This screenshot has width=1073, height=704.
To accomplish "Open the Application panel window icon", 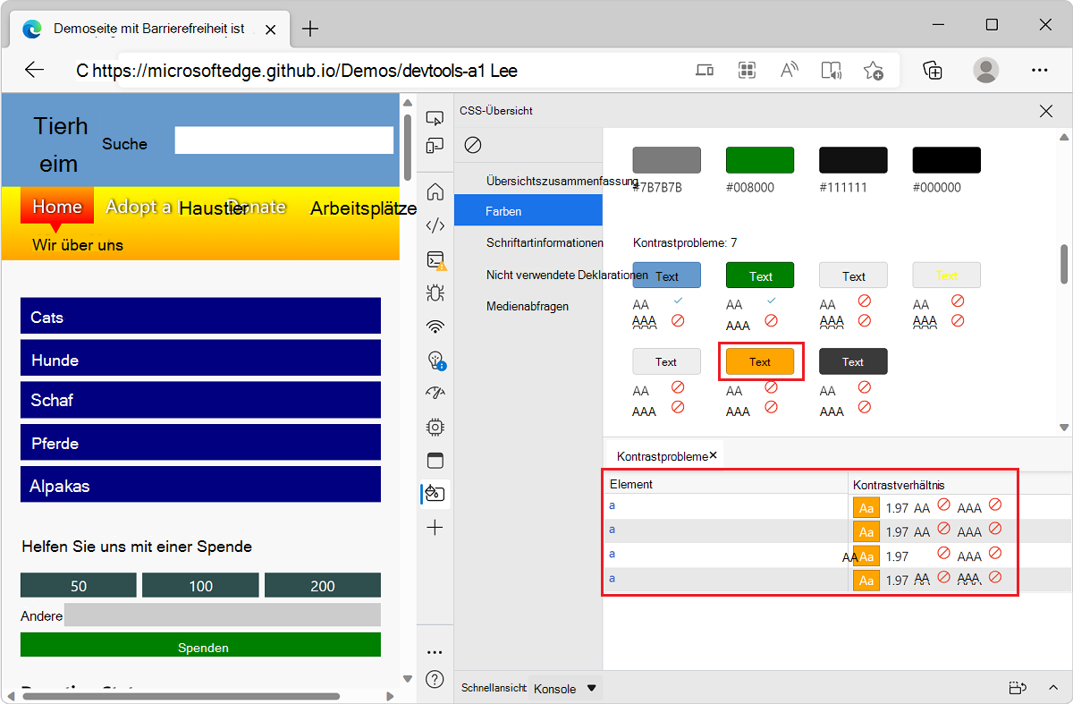I will tap(435, 460).
